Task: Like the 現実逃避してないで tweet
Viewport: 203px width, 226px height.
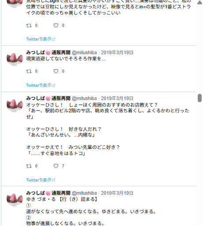Action: coord(56,71)
